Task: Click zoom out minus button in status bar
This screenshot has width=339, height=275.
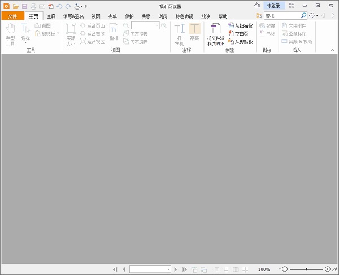Action: (285, 269)
